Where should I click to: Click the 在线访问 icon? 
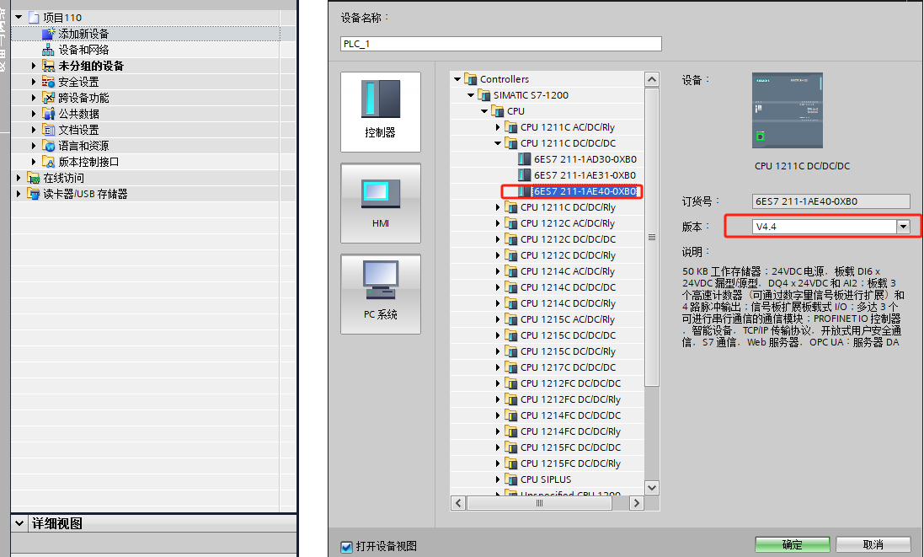(34, 178)
